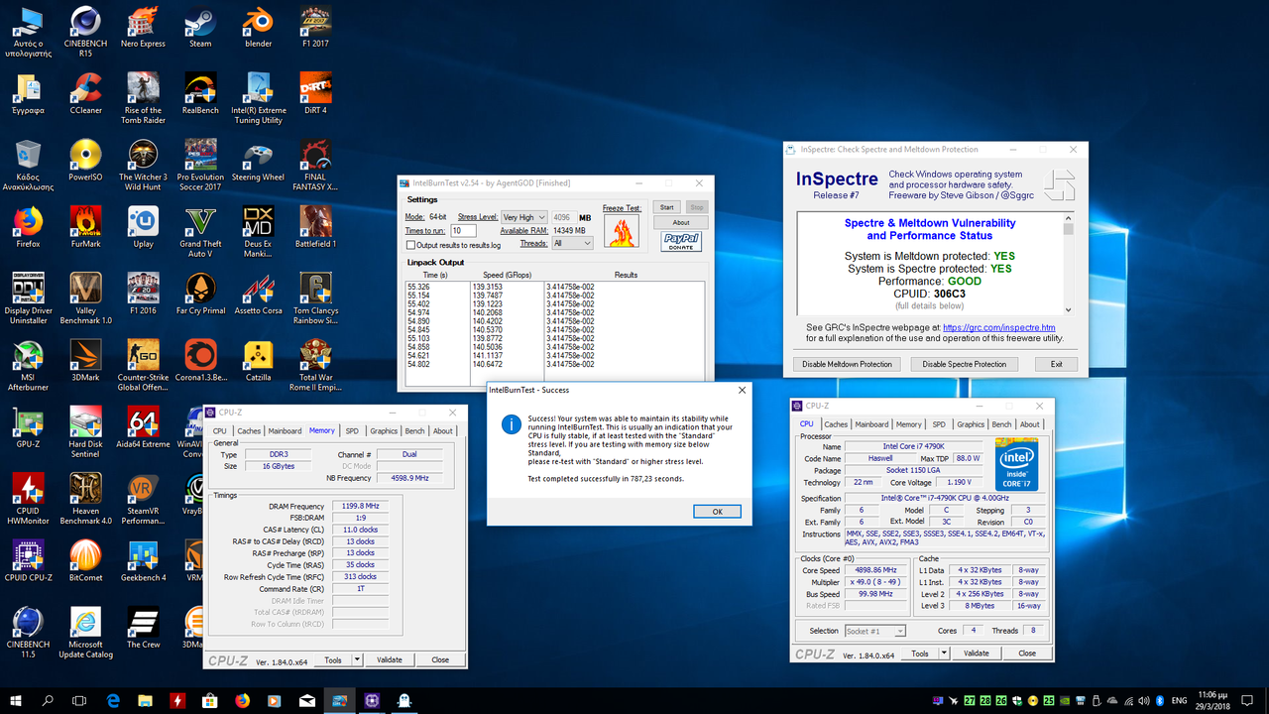Image resolution: width=1269 pixels, height=714 pixels.
Task: Open Microsoft Edge from the taskbar
Action: (x=113, y=700)
